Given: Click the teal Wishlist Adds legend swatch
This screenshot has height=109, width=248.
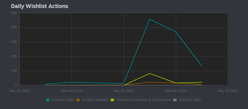Looking at the screenshot, I should (x=48, y=100).
